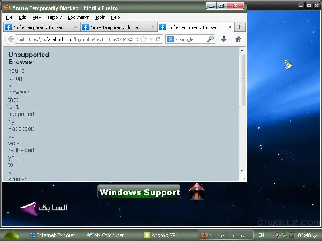Click the Android start button in taskbar
Image resolution: width=322 pixels, height=241 pixels.
11,235
